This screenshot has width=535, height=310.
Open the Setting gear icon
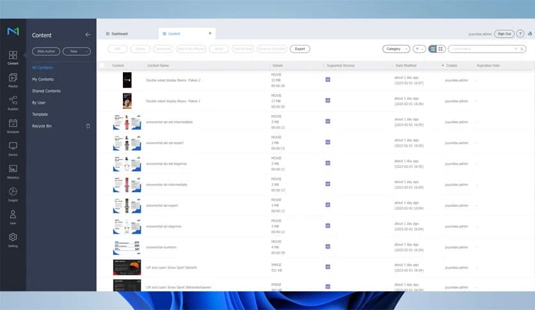pos(13,237)
